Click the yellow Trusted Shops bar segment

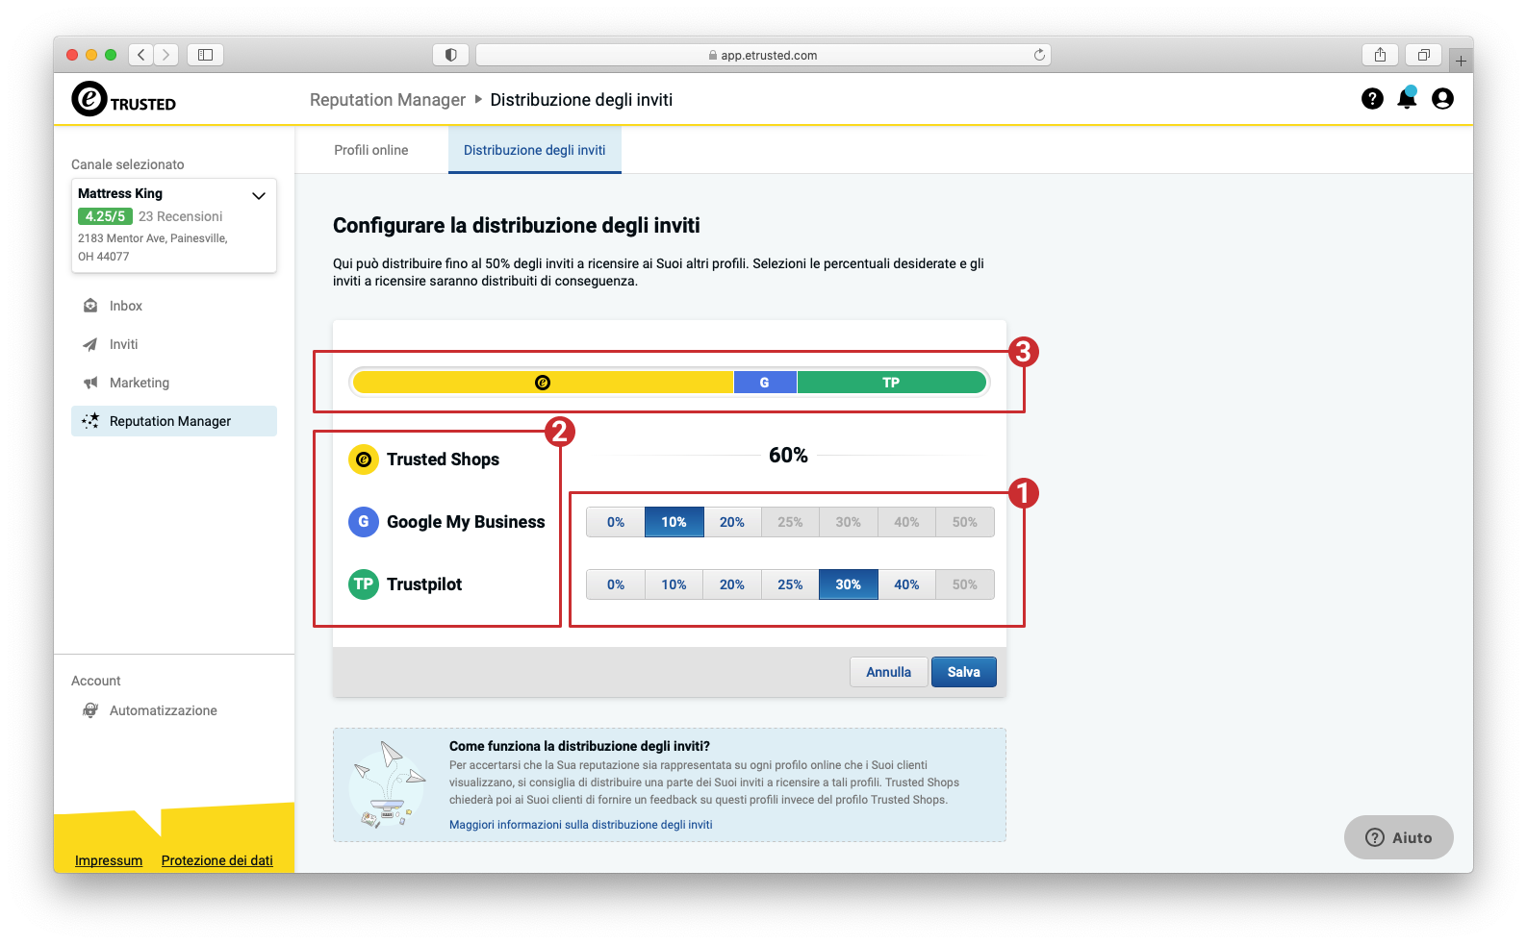point(543,383)
